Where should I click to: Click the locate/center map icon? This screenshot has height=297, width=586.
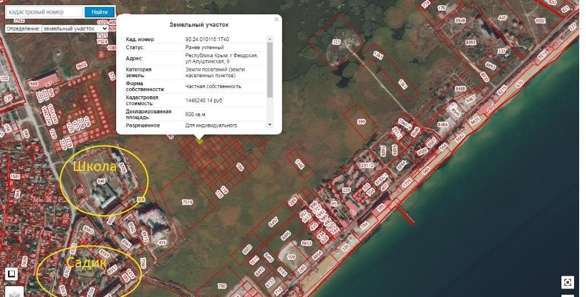coord(567,282)
